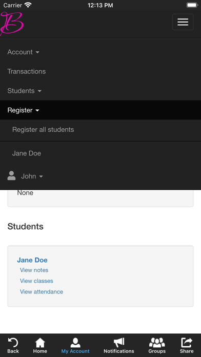Tap the pink B logo

click(x=12, y=24)
